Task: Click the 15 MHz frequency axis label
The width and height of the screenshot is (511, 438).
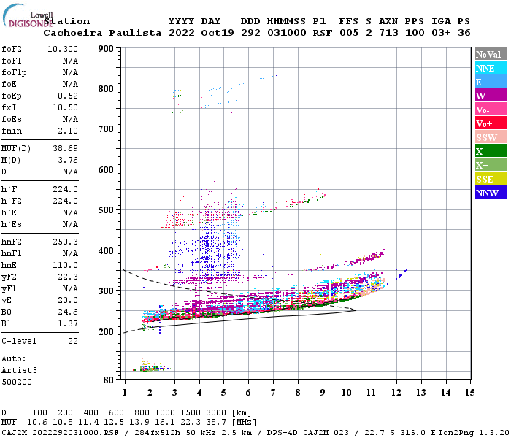Action: click(469, 393)
